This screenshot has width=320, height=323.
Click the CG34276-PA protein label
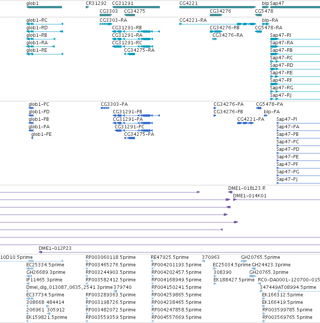tap(229, 104)
